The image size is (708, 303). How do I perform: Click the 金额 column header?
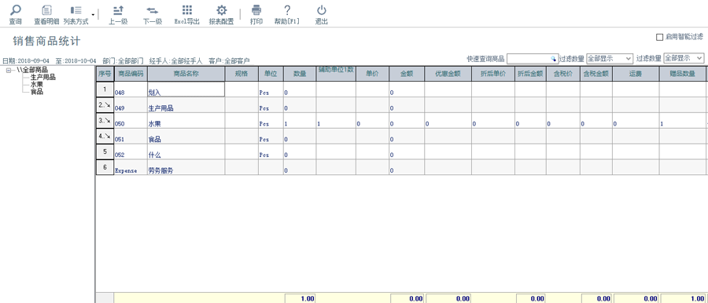click(x=407, y=74)
